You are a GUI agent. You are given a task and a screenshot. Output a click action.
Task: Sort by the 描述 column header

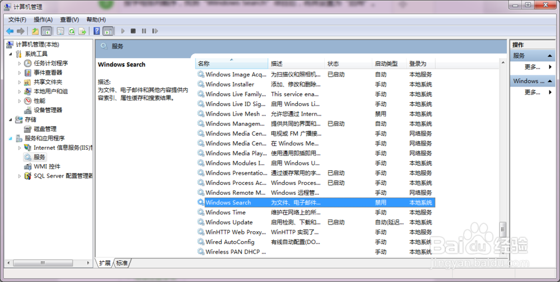click(296, 64)
